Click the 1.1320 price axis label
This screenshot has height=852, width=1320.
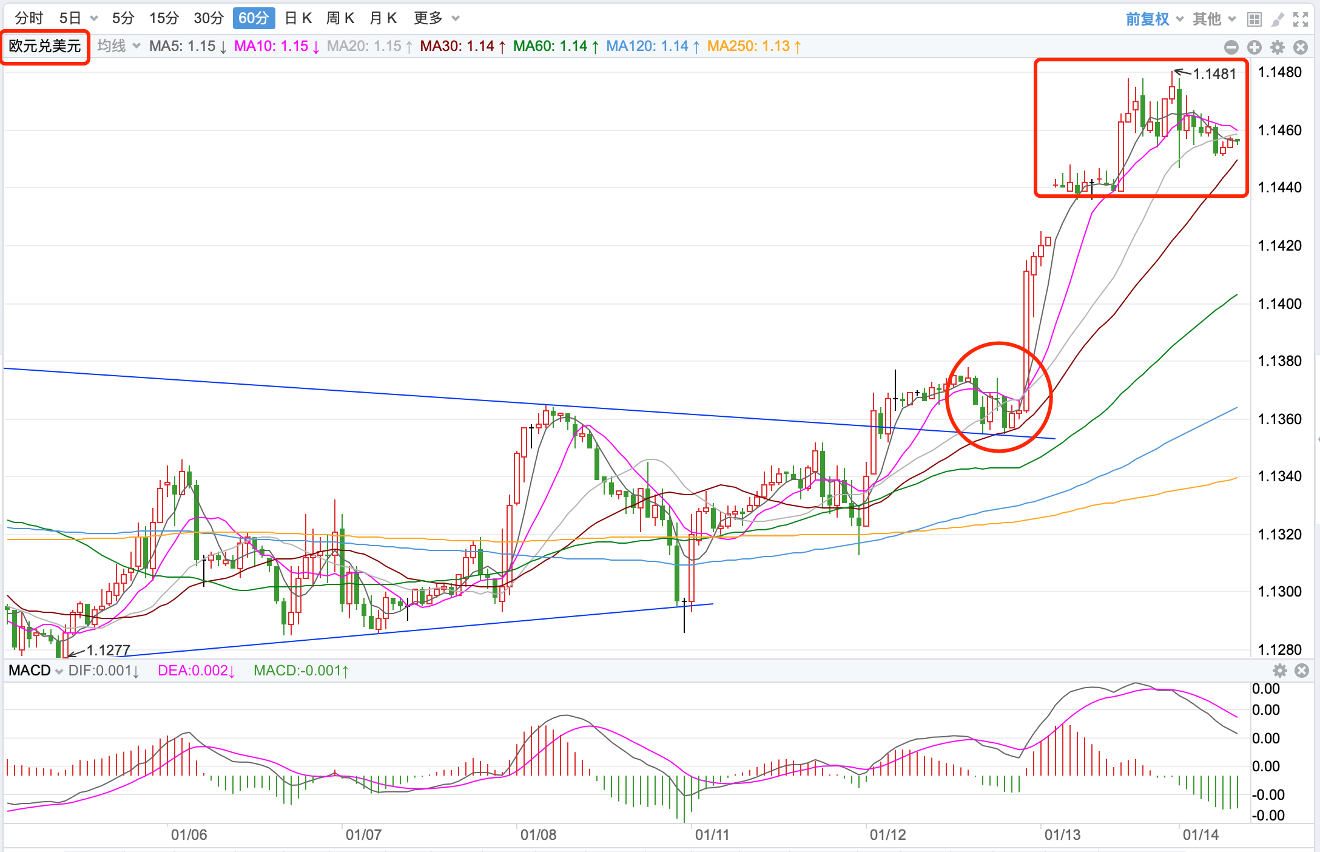(1280, 535)
